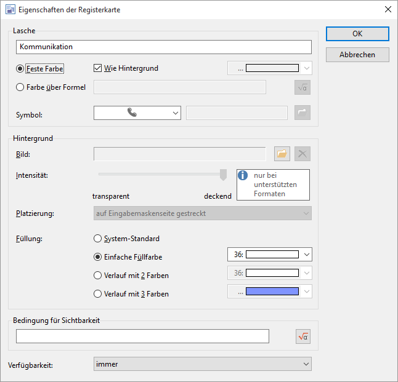
Task: Click the Kommunikation tab name field
Action: click(164, 47)
